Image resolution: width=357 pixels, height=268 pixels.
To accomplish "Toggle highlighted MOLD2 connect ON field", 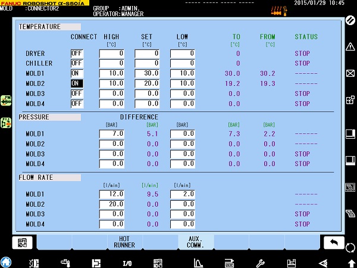I will (x=77, y=83).
